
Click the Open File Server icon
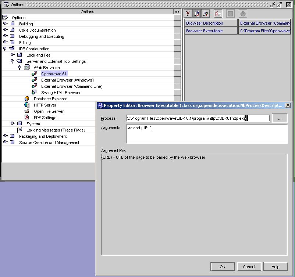click(x=27, y=111)
